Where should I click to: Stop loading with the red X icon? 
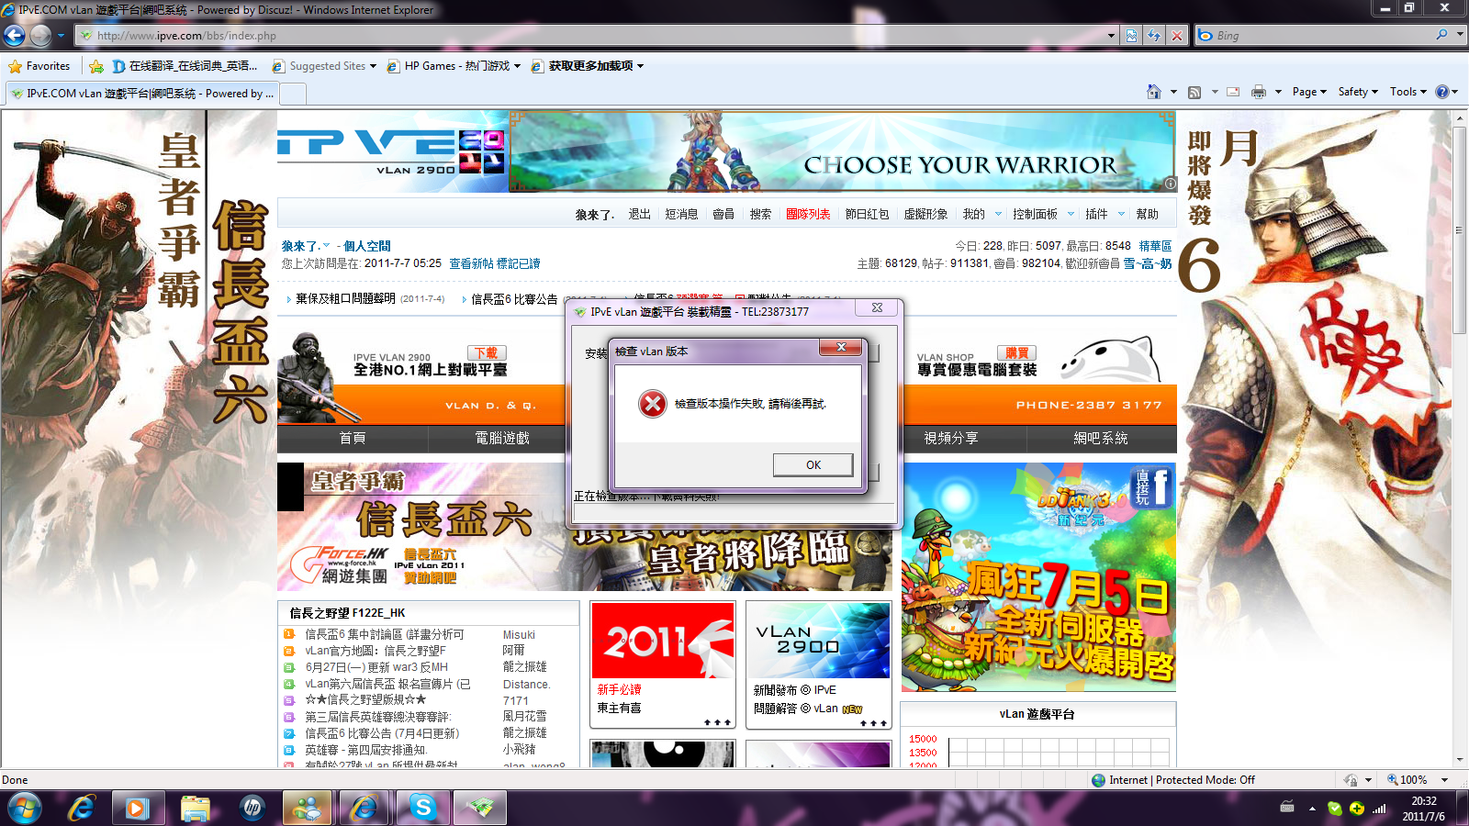tap(1177, 36)
